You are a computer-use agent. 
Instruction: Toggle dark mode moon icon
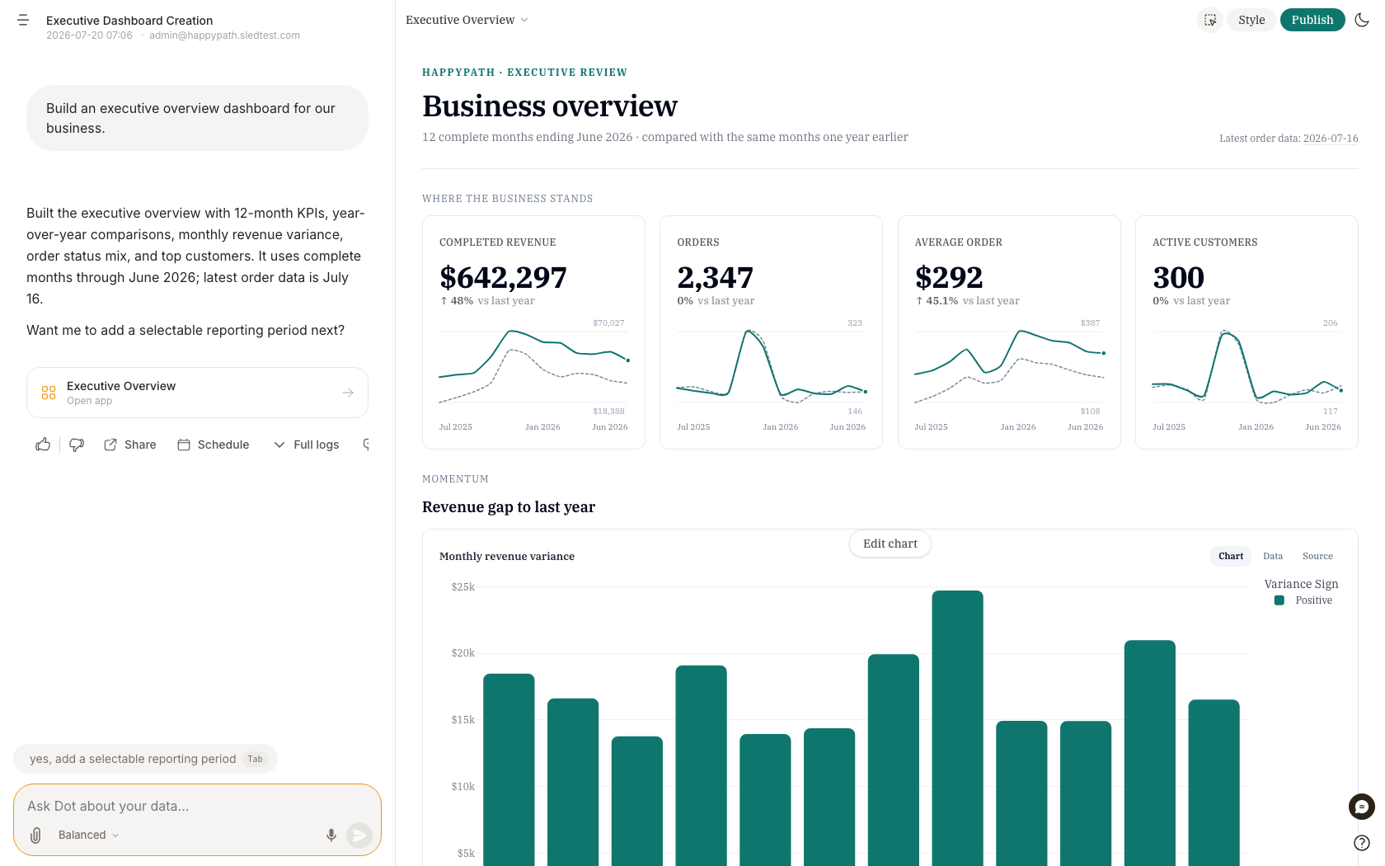[1362, 20]
